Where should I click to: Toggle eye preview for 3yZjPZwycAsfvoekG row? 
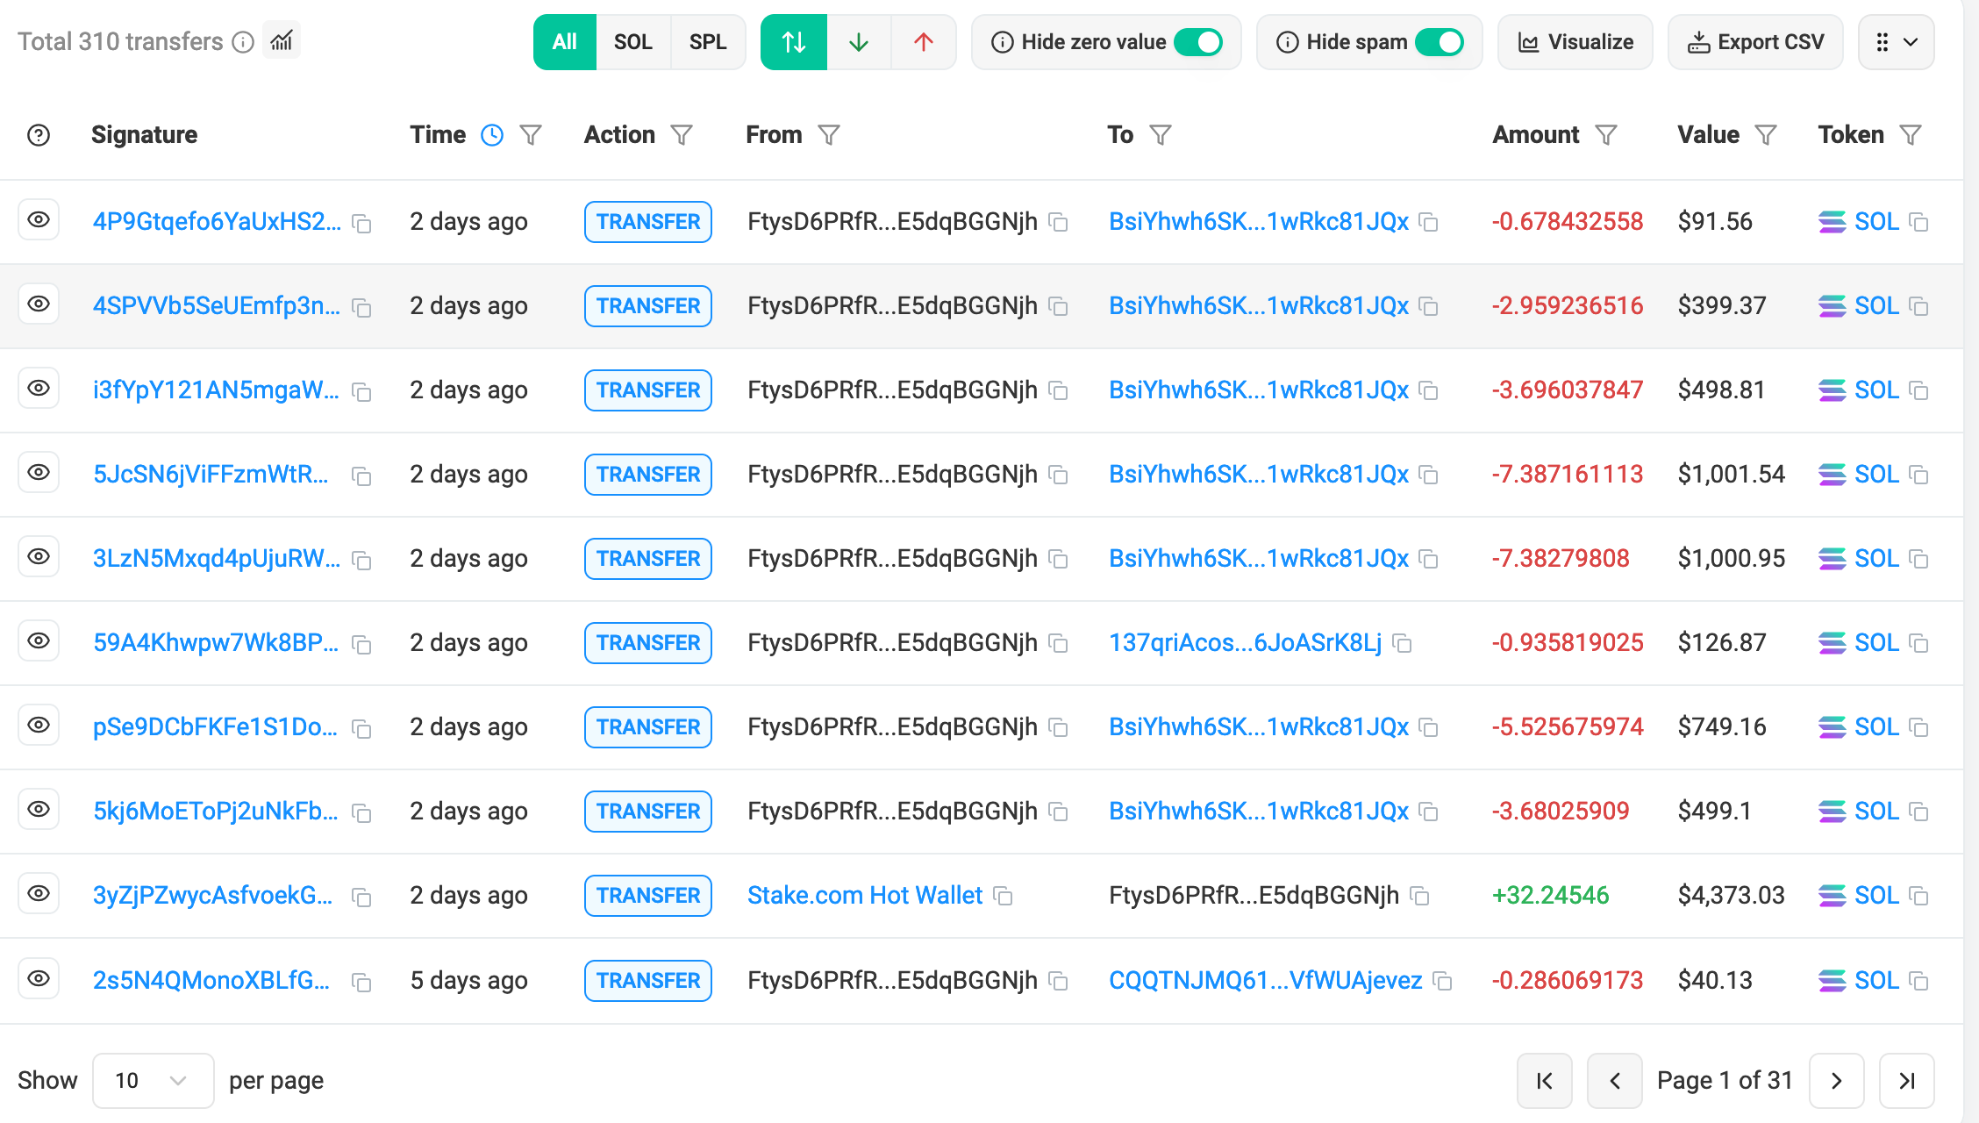[x=39, y=893]
